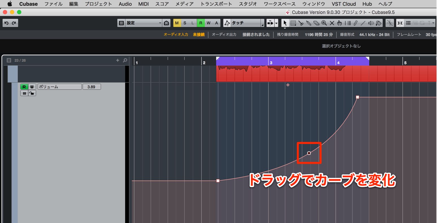Toggle Constrain Delay Compensation icon
The width and height of the screenshot is (437, 223).
click(167, 23)
